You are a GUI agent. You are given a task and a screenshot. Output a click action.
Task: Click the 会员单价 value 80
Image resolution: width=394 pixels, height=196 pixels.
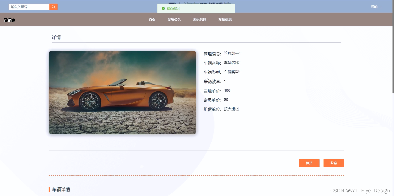pyautogui.click(x=226, y=100)
